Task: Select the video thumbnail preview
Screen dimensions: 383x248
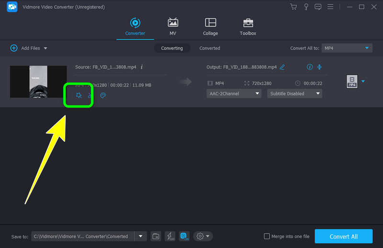Action: coord(38,81)
